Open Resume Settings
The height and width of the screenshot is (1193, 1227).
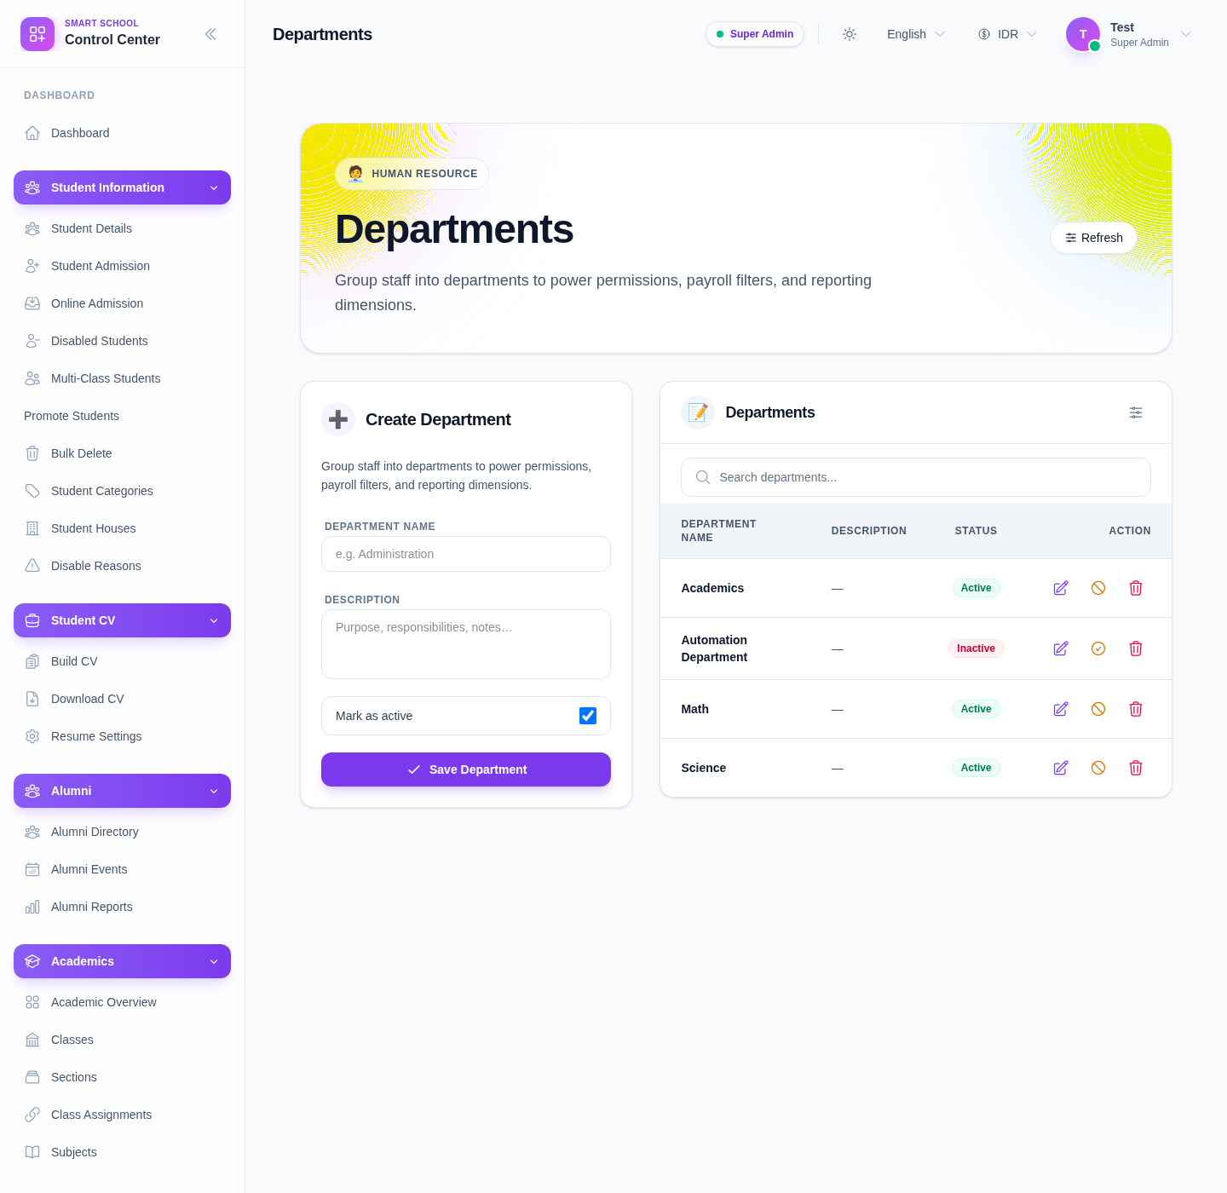[122, 736]
